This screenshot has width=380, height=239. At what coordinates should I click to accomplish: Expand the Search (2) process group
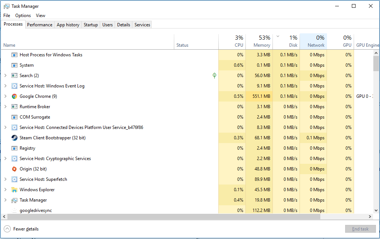[x=5, y=76]
